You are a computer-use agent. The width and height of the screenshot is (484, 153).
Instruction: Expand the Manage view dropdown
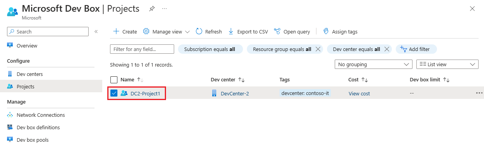pyautogui.click(x=166, y=32)
